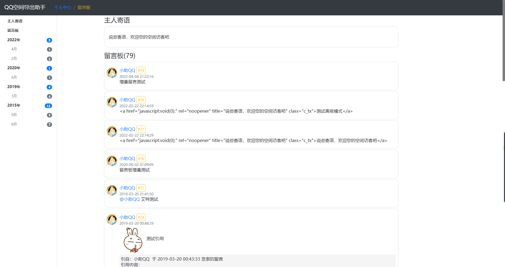Viewport: 505px width, 267px height.
Task: Select 3月 under 2019年
Action: click(x=14, y=96)
